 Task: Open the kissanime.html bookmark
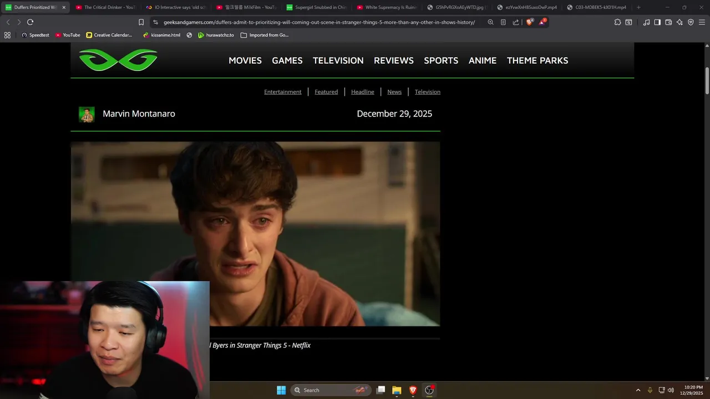(x=161, y=35)
